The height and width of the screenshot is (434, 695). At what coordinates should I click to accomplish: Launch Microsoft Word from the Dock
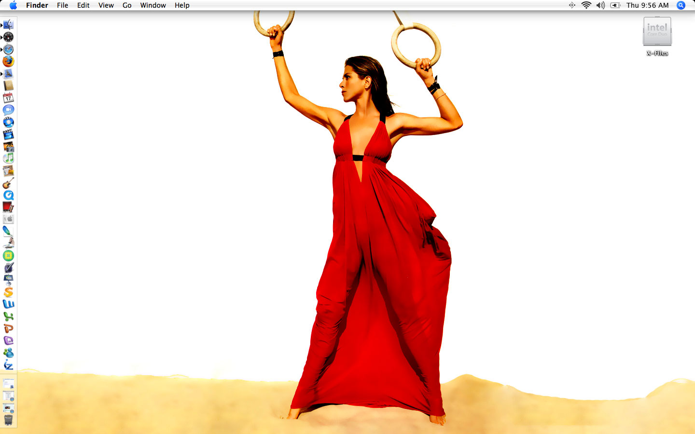(8, 304)
